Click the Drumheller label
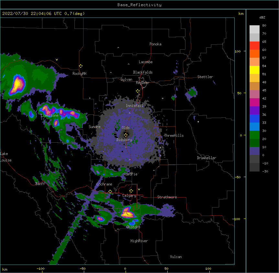Viewport: 279px width, 273px height. click(x=206, y=158)
